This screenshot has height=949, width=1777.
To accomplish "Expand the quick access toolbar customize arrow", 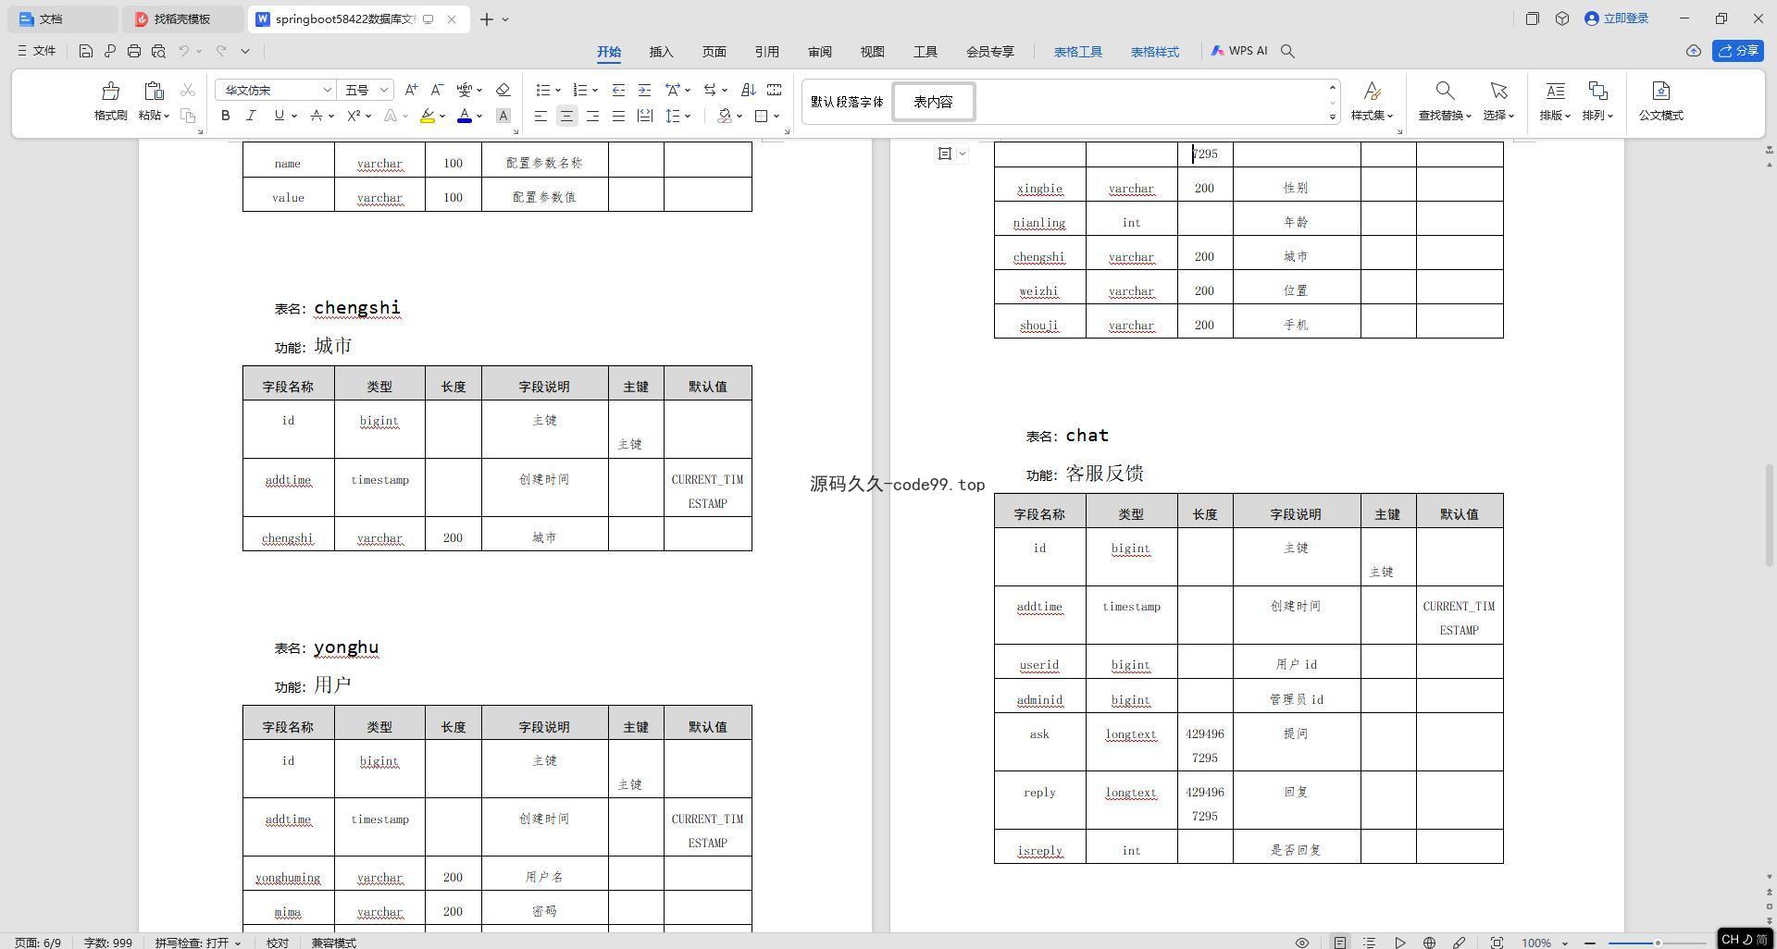I will (x=245, y=51).
